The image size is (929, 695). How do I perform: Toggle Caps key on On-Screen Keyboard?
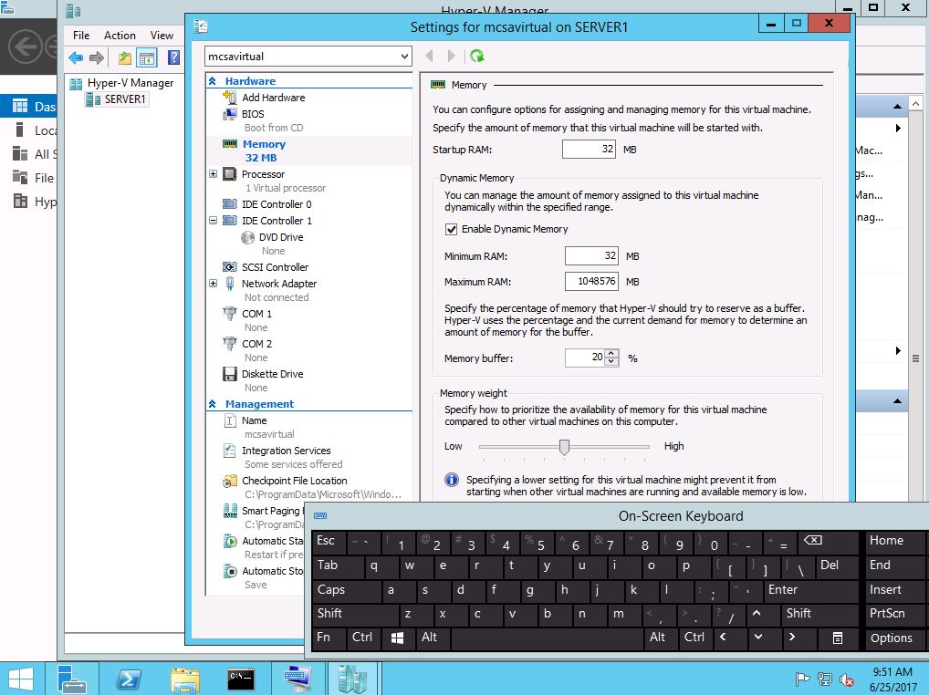(346, 589)
